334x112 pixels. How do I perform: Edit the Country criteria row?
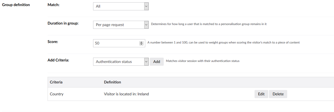pos(261,94)
